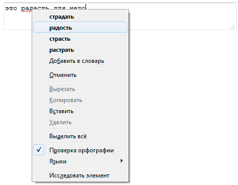Replace word with "растрать"
This screenshot has width=238, height=185.
80,50
